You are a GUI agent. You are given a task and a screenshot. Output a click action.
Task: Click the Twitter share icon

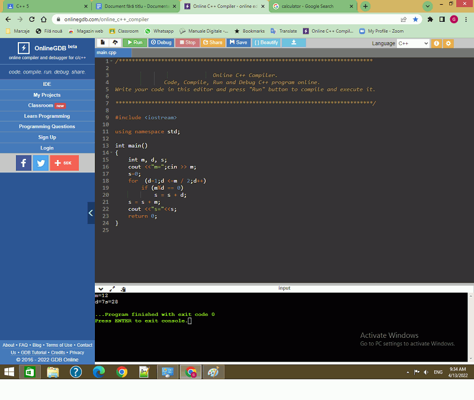tap(40, 163)
